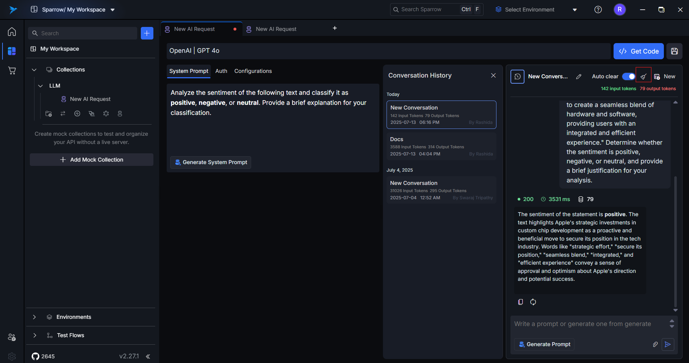Save the request with disk icon
The height and width of the screenshot is (363, 689).
coord(674,51)
